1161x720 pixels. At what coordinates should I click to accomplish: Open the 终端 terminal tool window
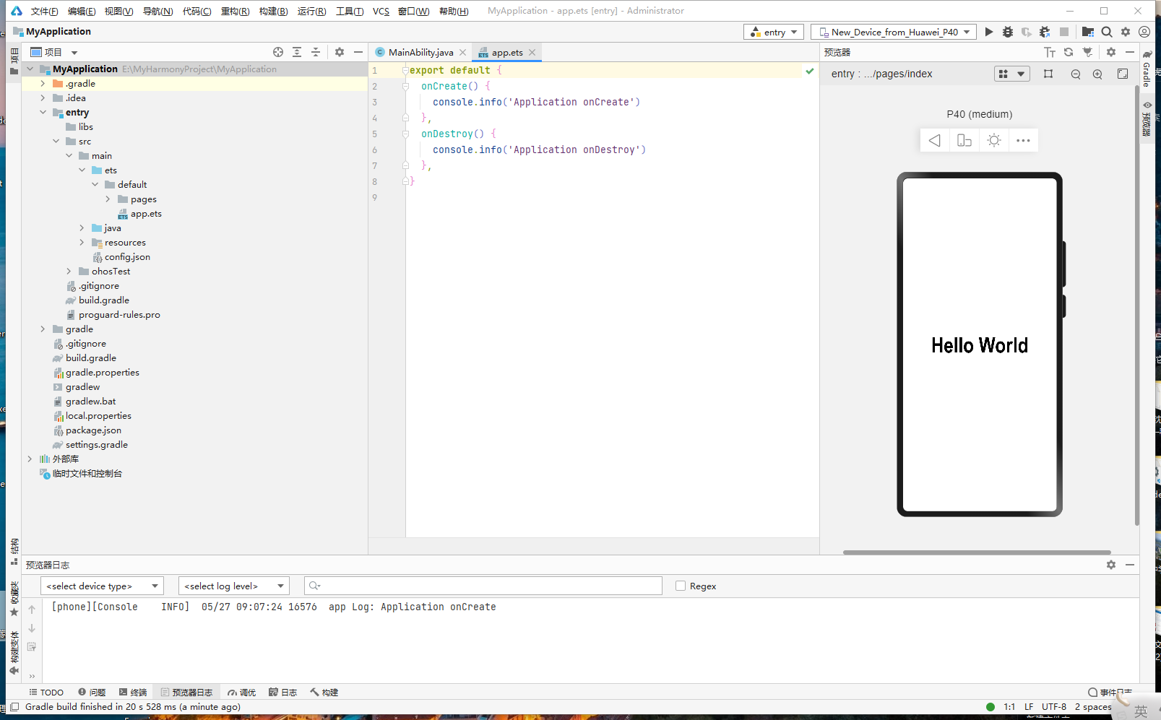[x=133, y=692]
